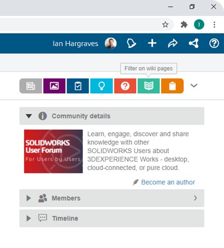
Task: Bookmark page with browser star icon
Action: click(x=165, y=25)
